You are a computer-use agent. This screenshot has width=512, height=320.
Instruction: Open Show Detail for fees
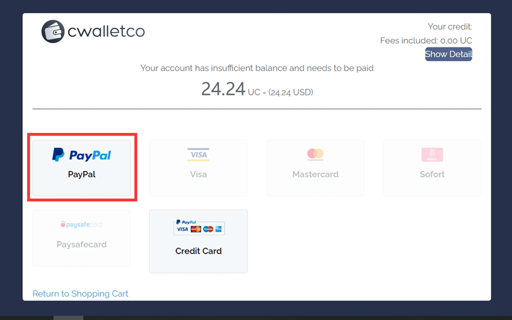click(x=449, y=54)
